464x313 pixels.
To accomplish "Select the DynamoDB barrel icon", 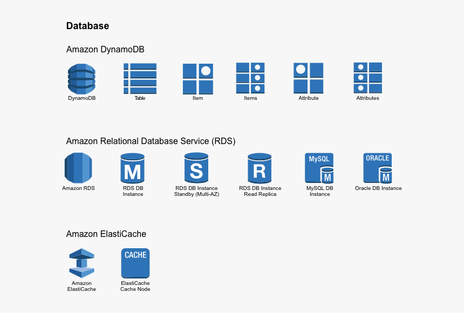I will click(x=81, y=79).
